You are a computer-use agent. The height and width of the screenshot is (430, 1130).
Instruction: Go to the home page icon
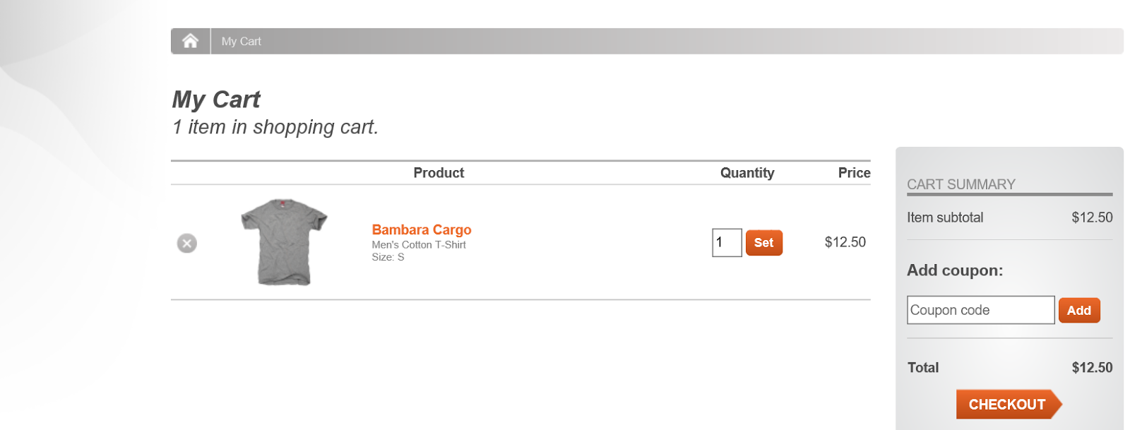pyautogui.click(x=190, y=41)
